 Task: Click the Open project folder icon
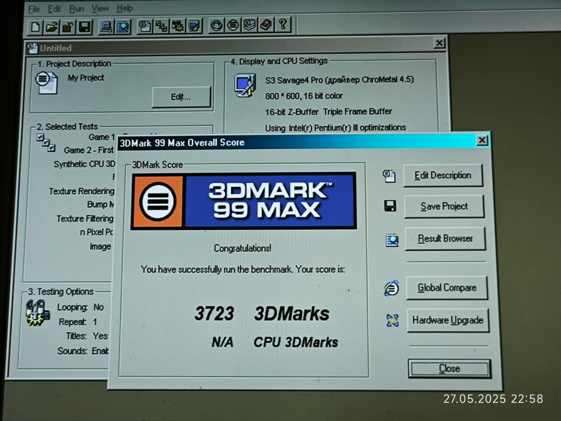click(x=52, y=27)
